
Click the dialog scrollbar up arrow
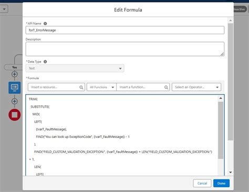click(231, 20)
